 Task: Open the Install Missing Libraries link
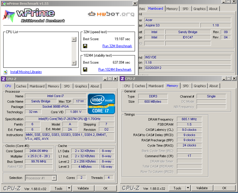[x=26, y=72]
